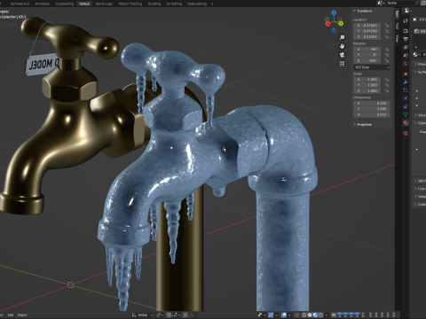Toggle lock on Location Y
The width and height of the screenshot is (426, 319).
click(387, 31)
